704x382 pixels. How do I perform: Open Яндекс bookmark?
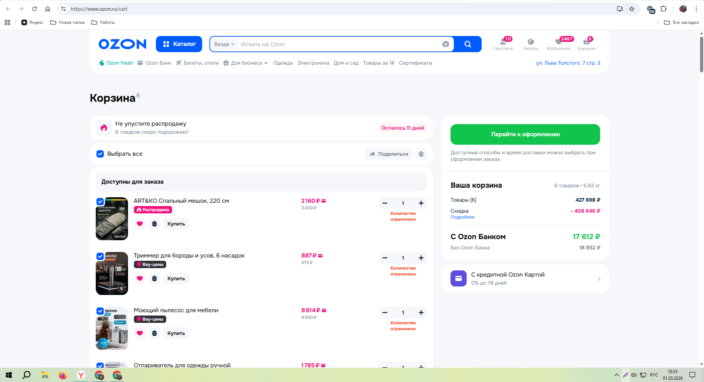32,22
